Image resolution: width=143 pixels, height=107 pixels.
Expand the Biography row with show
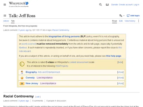[x=120, y=72]
